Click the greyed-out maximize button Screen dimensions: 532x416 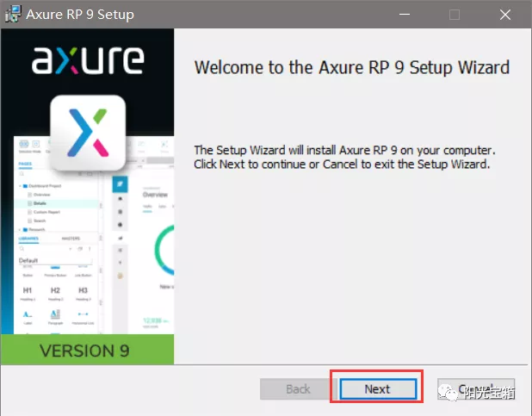point(455,15)
